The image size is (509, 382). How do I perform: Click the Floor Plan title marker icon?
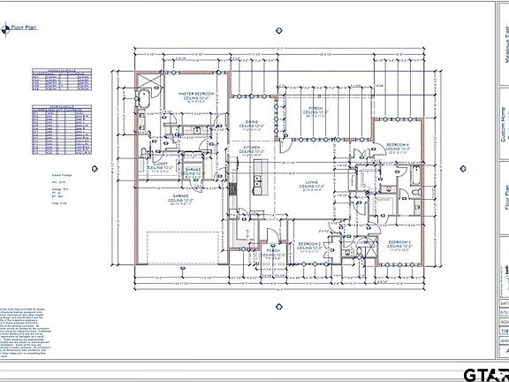[5, 30]
